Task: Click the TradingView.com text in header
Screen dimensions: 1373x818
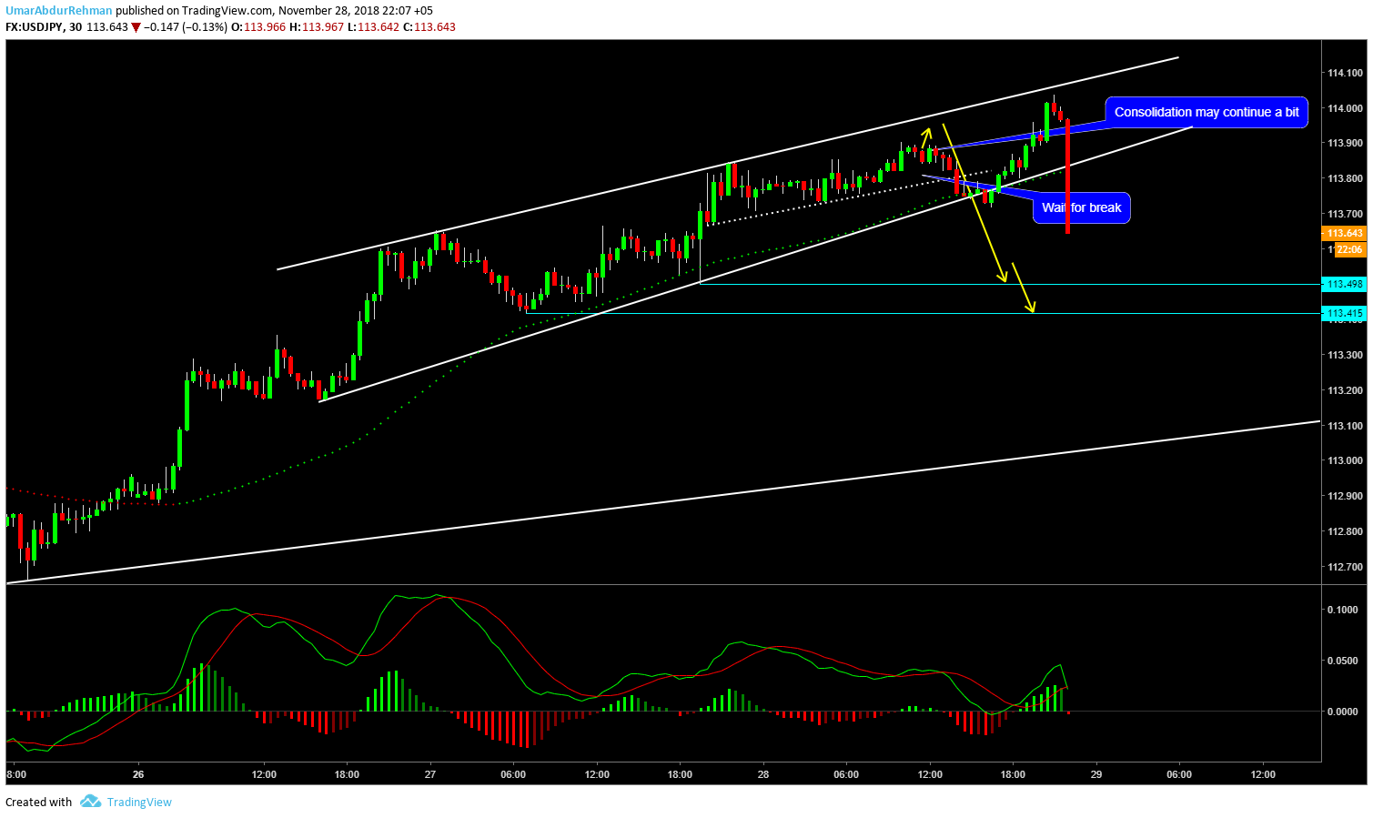Action: (227, 11)
